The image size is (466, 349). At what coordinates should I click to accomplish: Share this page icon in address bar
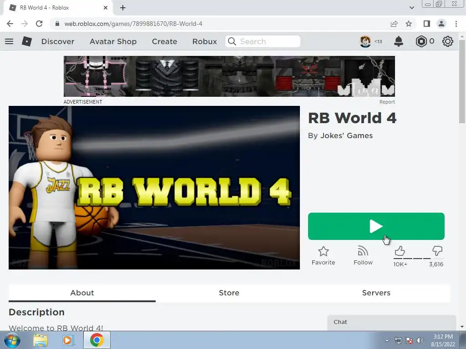coord(394,24)
